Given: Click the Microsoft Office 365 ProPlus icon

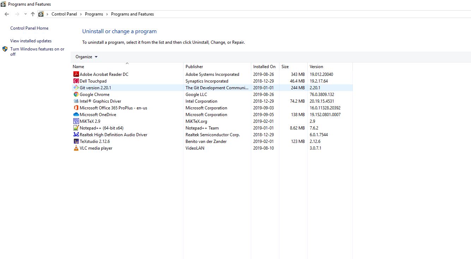Looking at the screenshot, I should click(x=76, y=108).
